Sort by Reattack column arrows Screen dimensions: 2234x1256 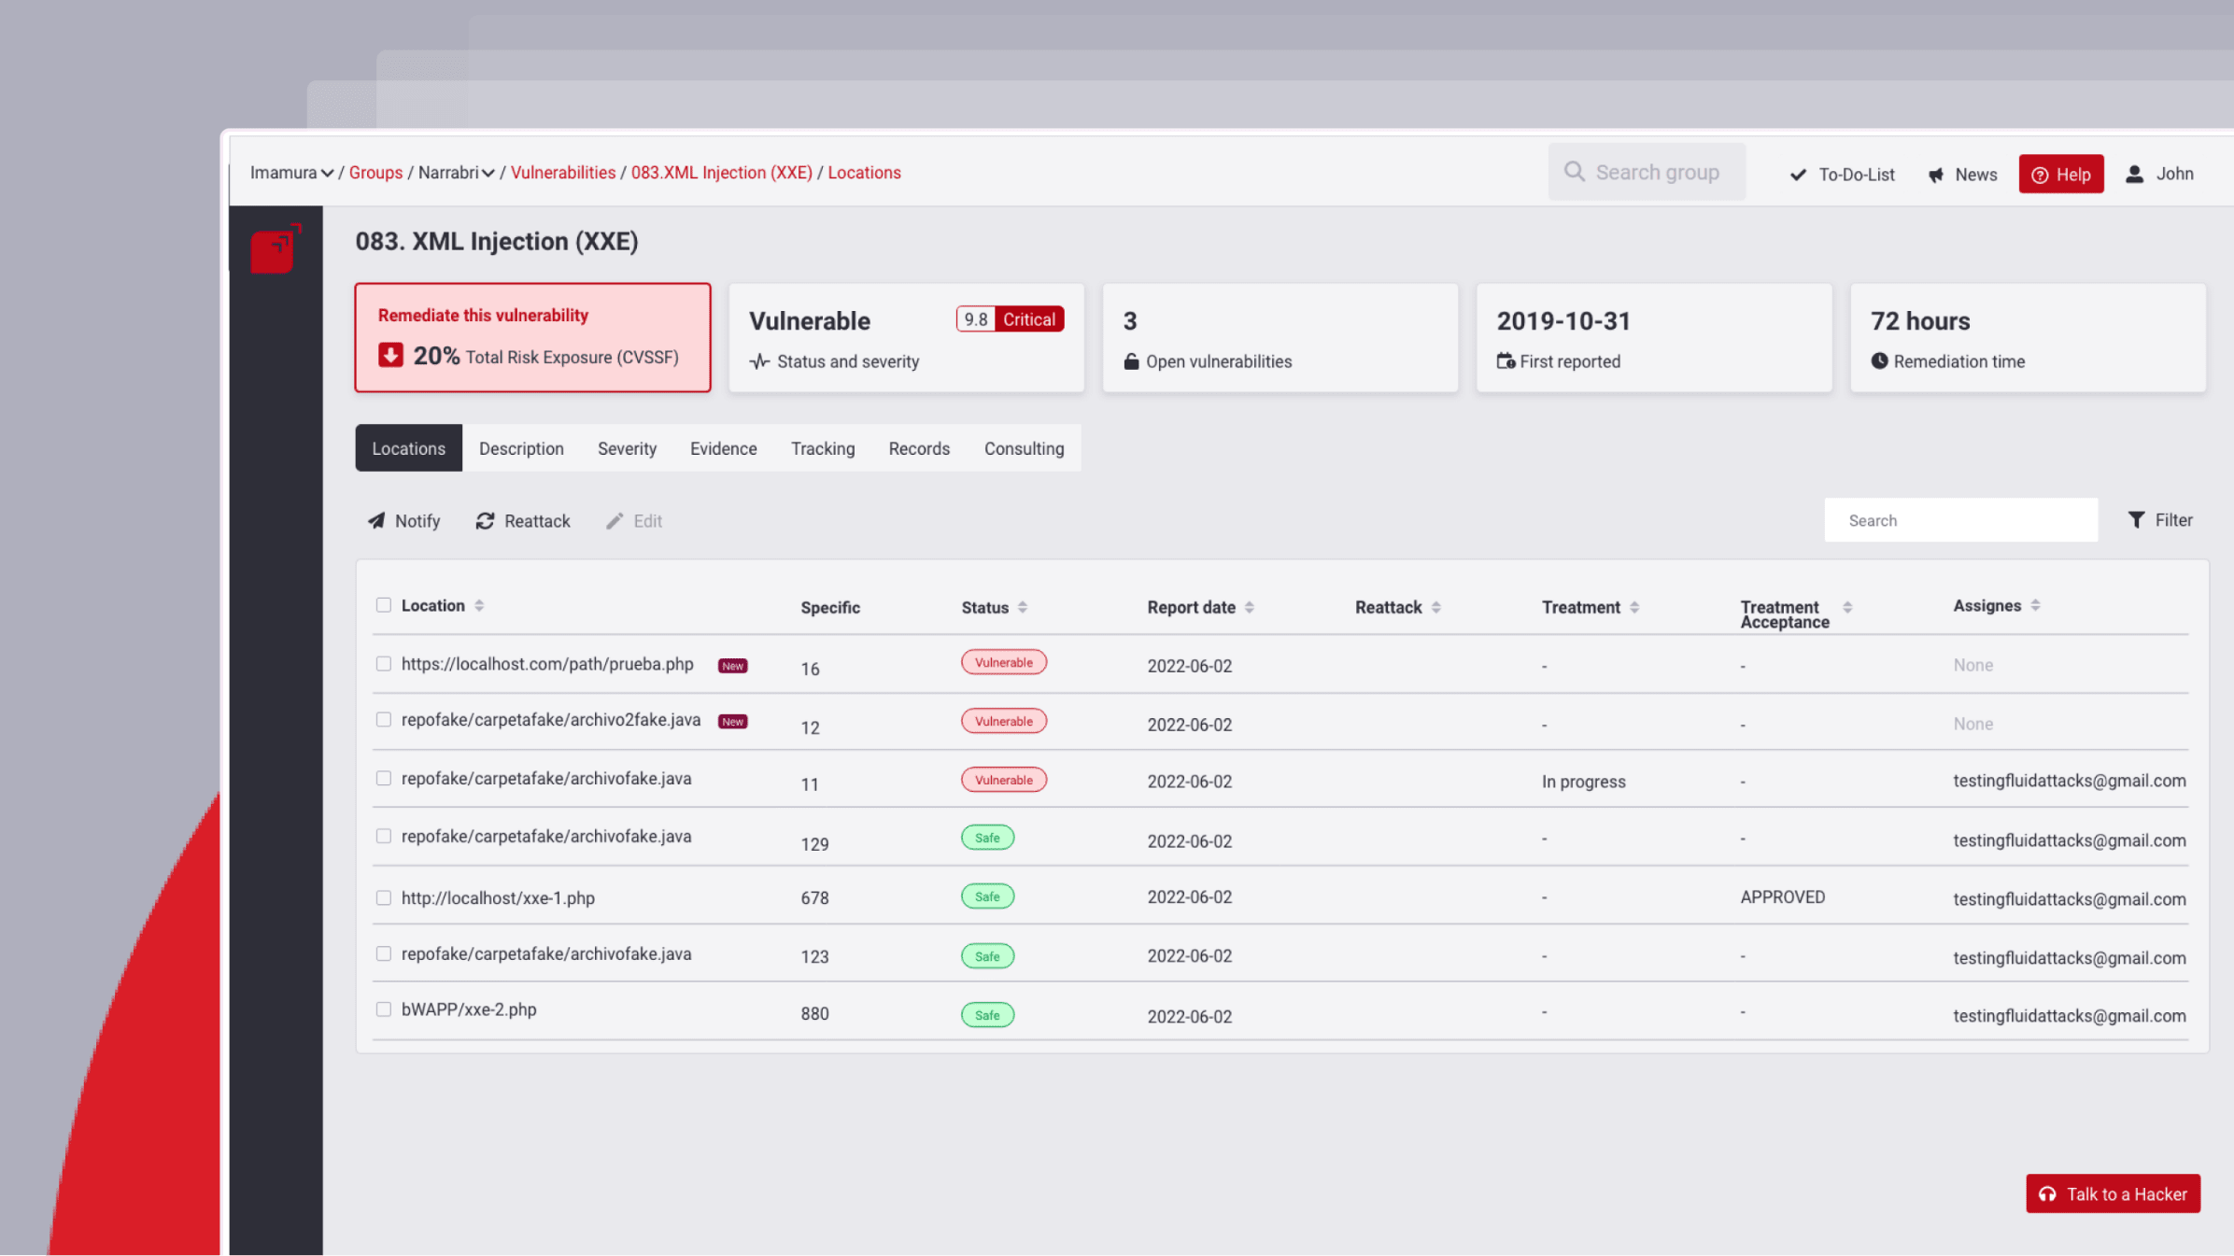coord(1436,607)
